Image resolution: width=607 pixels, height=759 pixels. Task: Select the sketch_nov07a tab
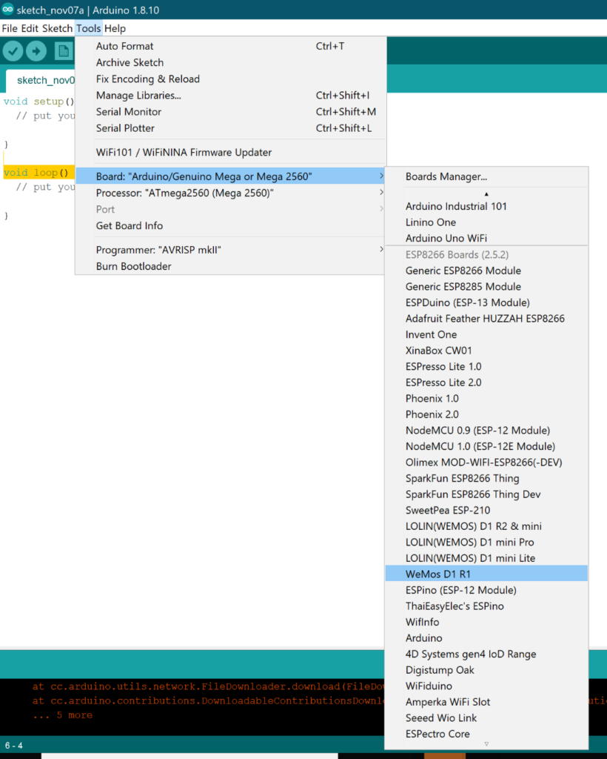[x=41, y=80]
